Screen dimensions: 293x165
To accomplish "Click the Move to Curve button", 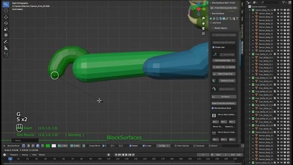I will click(227, 81).
